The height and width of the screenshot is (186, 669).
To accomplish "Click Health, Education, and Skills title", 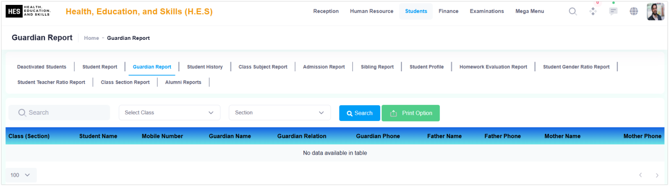I will [x=139, y=12].
